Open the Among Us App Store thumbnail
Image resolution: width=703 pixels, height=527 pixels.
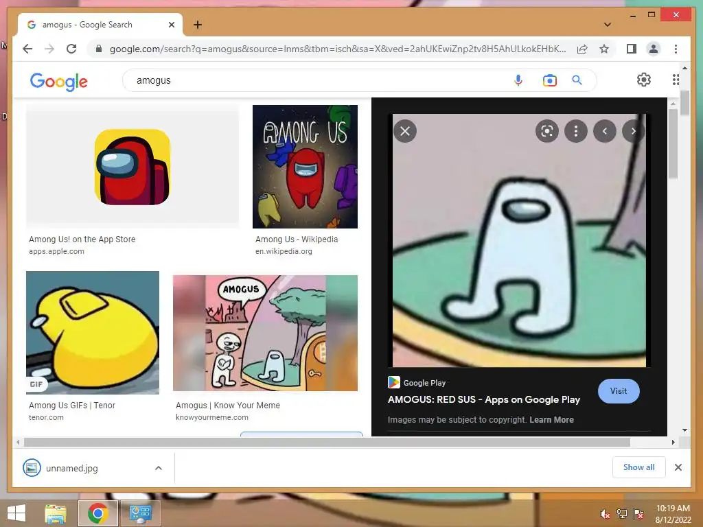132,167
